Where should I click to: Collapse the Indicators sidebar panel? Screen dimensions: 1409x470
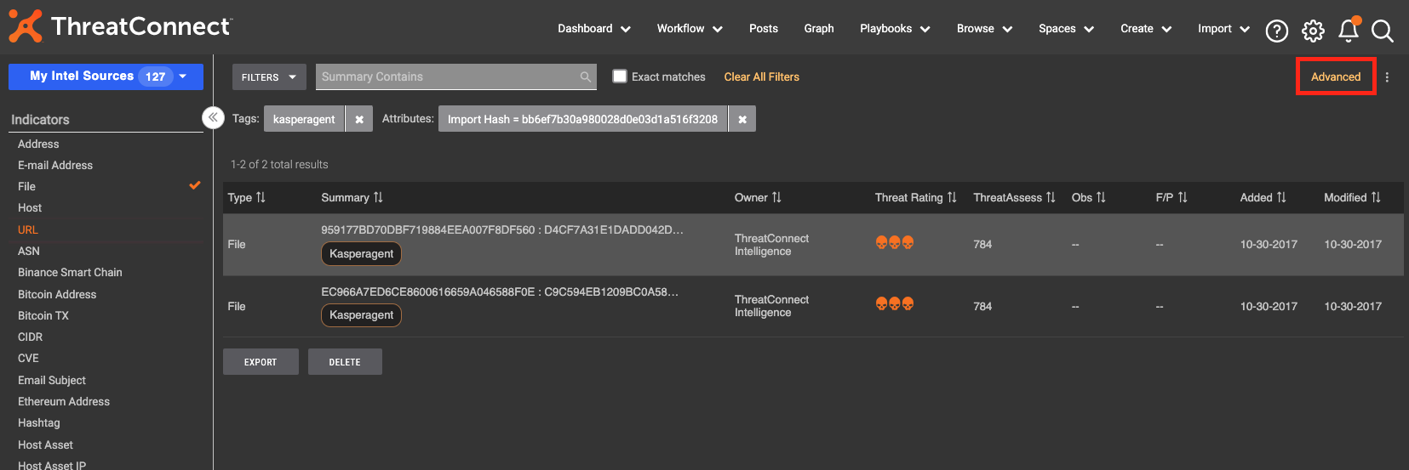click(x=213, y=117)
